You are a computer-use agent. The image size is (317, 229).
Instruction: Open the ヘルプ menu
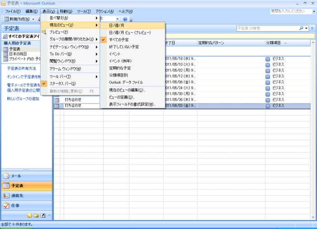coord(125,11)
